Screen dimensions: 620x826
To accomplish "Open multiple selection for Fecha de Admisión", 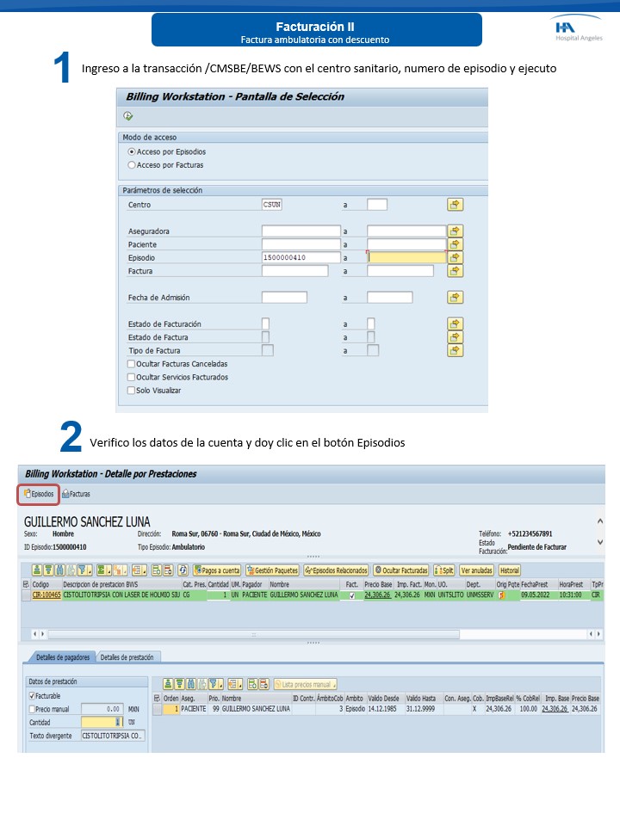I will click(455, 298).
